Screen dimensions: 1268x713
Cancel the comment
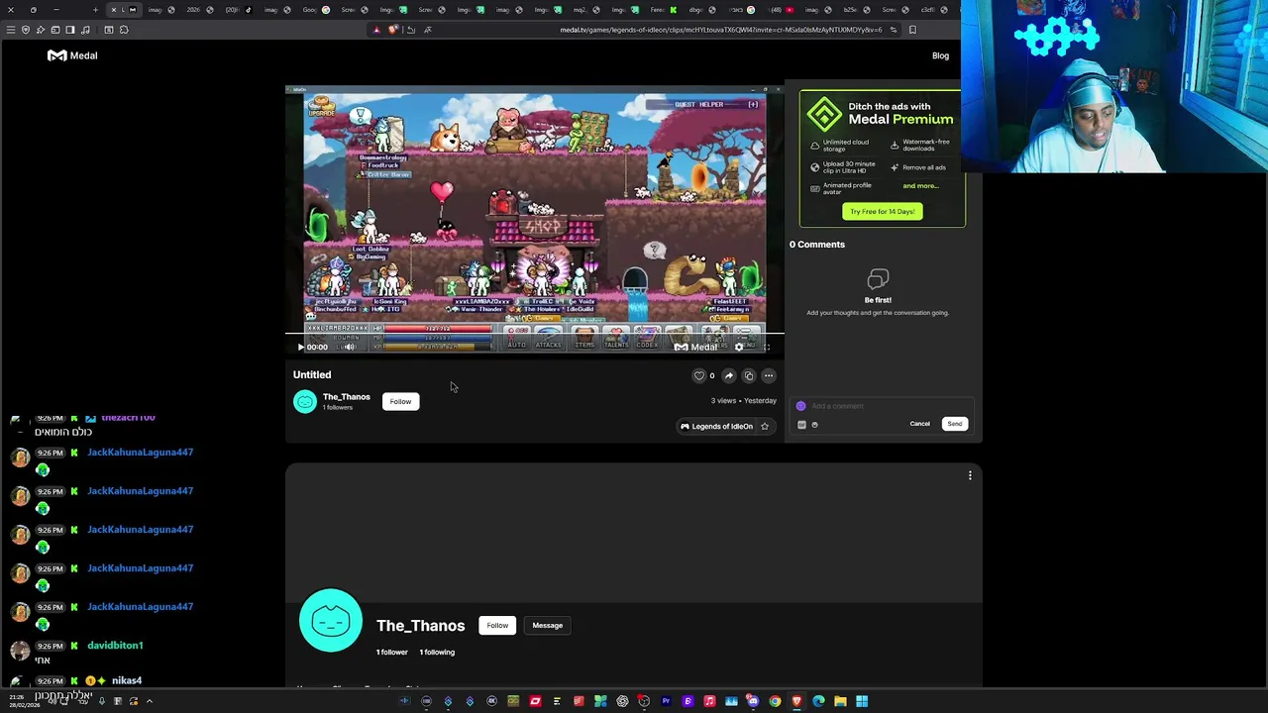919,424
